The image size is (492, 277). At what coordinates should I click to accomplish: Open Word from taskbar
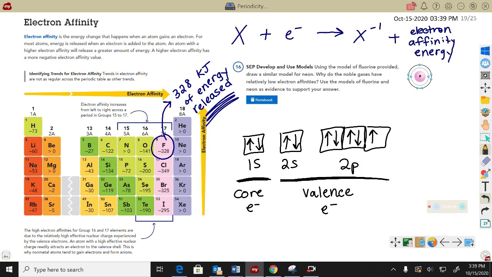[x=236, y=269]
